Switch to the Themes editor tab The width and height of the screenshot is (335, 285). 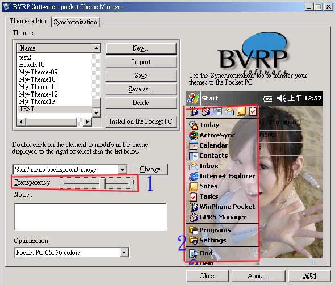coord(28,21)
